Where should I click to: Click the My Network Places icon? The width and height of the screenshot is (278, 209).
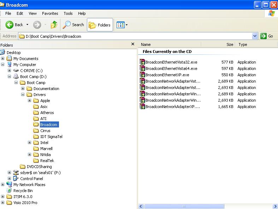9,185
